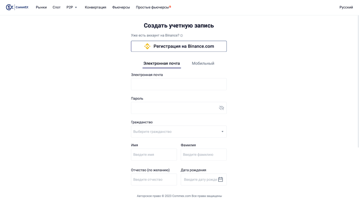Click the info icon beside Binance question
This screenshot has height=204, width=359.
[182, 35]
